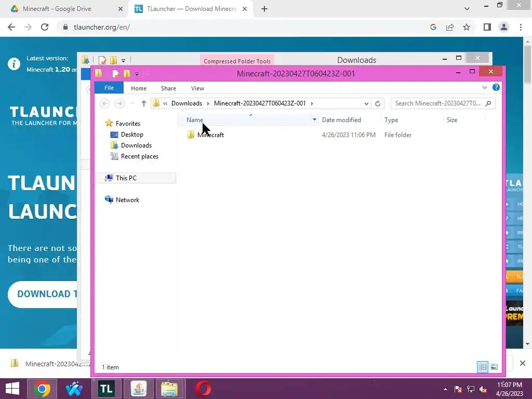Click Chrome share page icon

coord(450,27)
